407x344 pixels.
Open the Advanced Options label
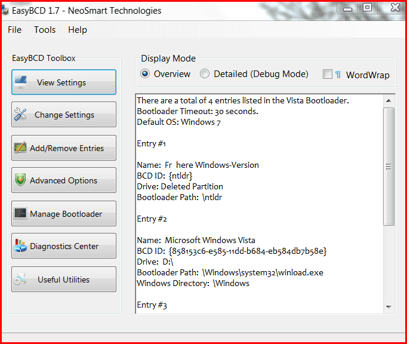(x=64, y=180)
